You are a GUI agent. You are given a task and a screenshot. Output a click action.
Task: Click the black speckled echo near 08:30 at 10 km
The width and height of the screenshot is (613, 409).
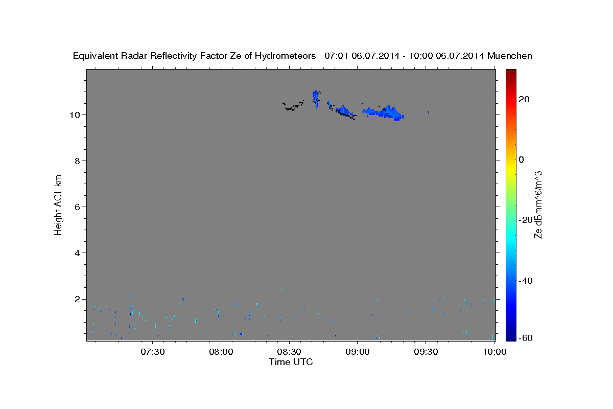(293, 106)
